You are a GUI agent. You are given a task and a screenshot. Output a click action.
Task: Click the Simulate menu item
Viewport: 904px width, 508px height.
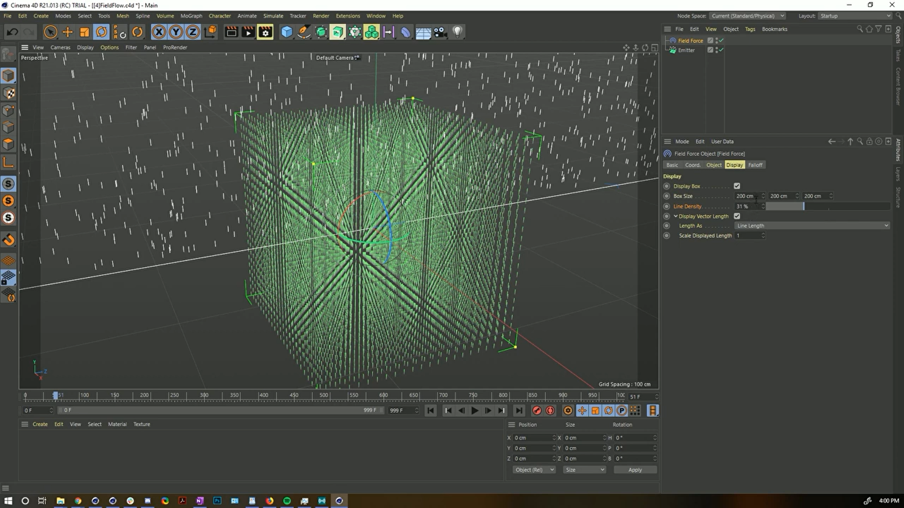tap(272, 16)
